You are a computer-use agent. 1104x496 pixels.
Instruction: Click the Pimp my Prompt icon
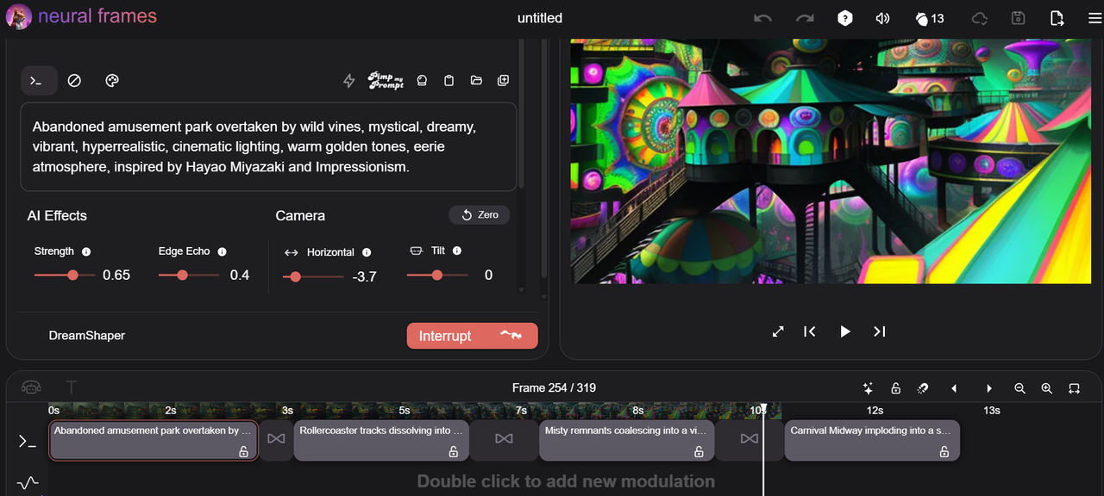click(386, 80)
